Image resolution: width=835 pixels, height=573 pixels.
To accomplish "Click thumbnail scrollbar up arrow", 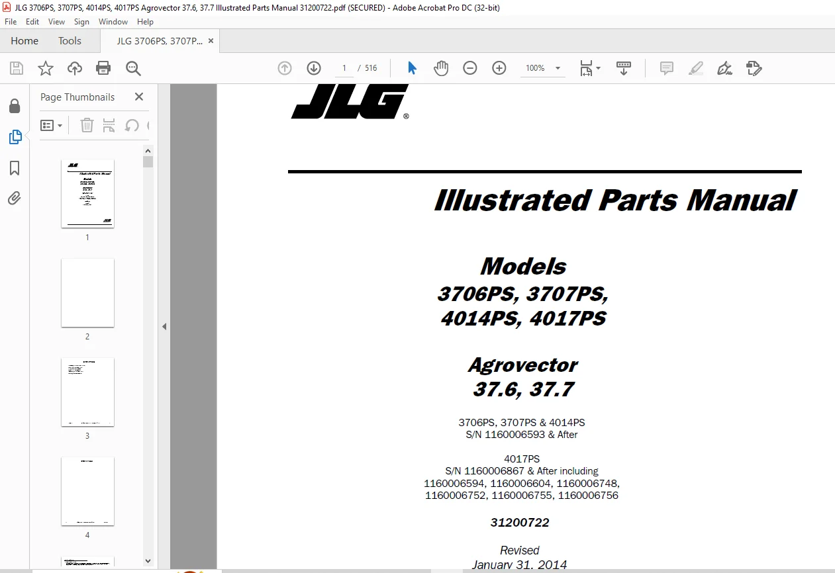I will click(x=148, y=150).
